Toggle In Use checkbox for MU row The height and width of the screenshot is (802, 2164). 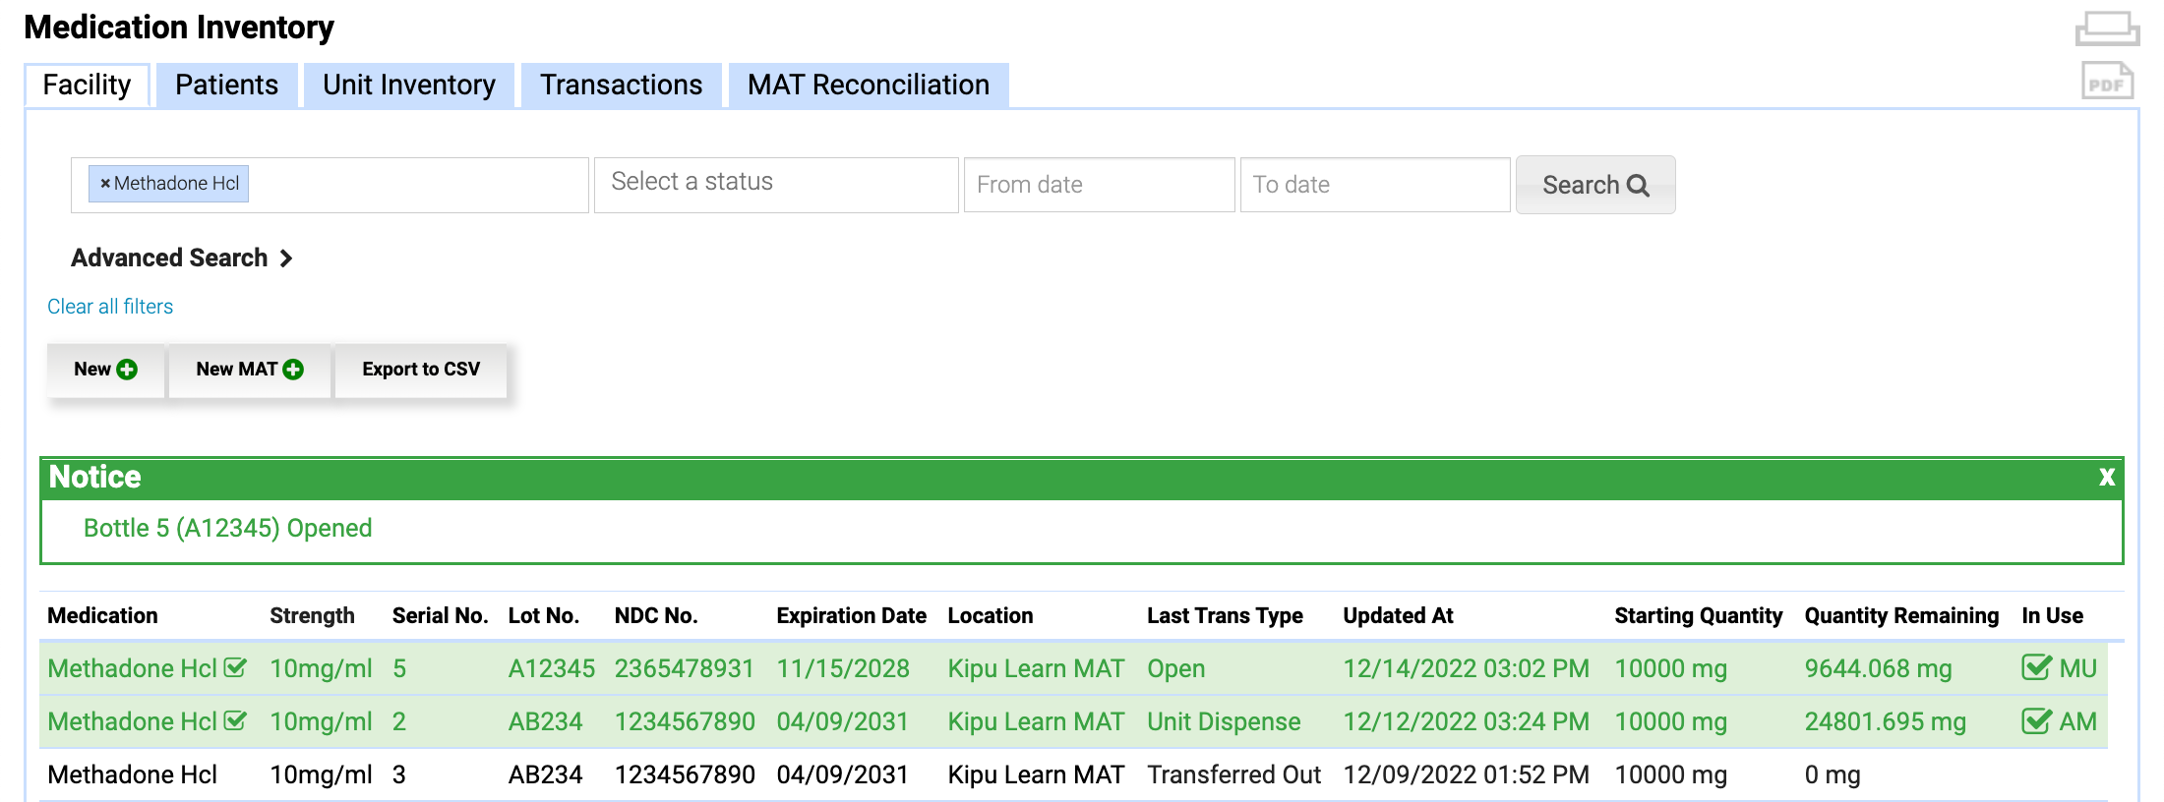[x=2035, y=668]
